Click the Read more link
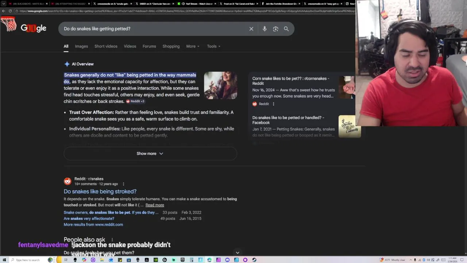Image resolution: width=467 pixels, height=263 pixels. (x=155, y=205)
